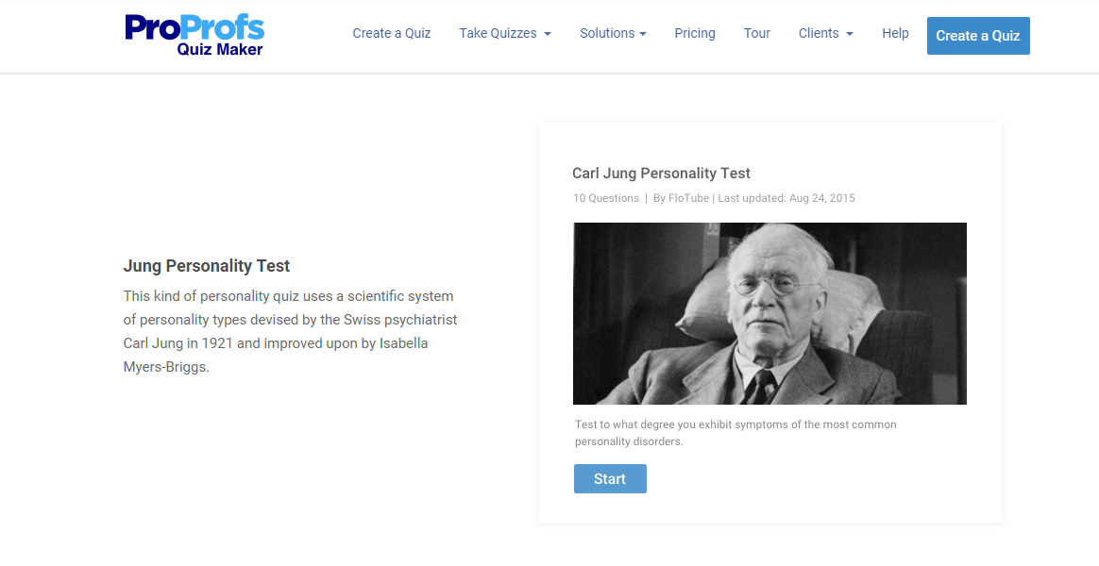Open the Tour menu item
Viewport: 1099px width, 566px height.
tap(757, 33)
